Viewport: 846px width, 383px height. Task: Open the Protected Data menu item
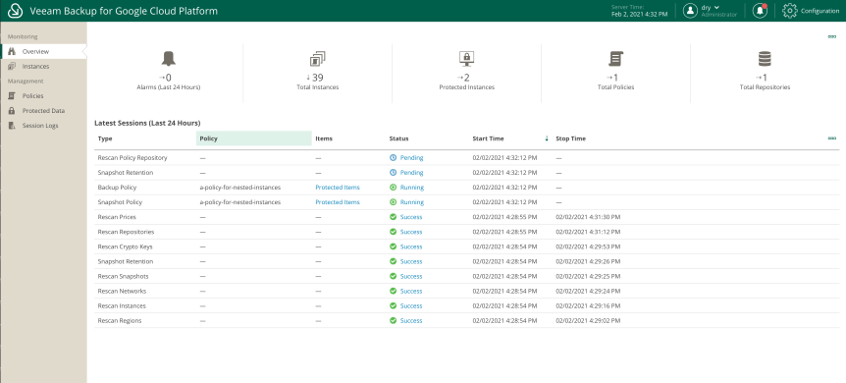coord(43,111)
